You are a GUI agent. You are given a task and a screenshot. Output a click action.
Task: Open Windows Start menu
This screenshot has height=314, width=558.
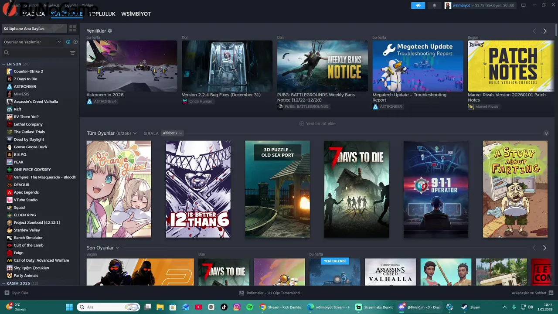click(70, 307)
